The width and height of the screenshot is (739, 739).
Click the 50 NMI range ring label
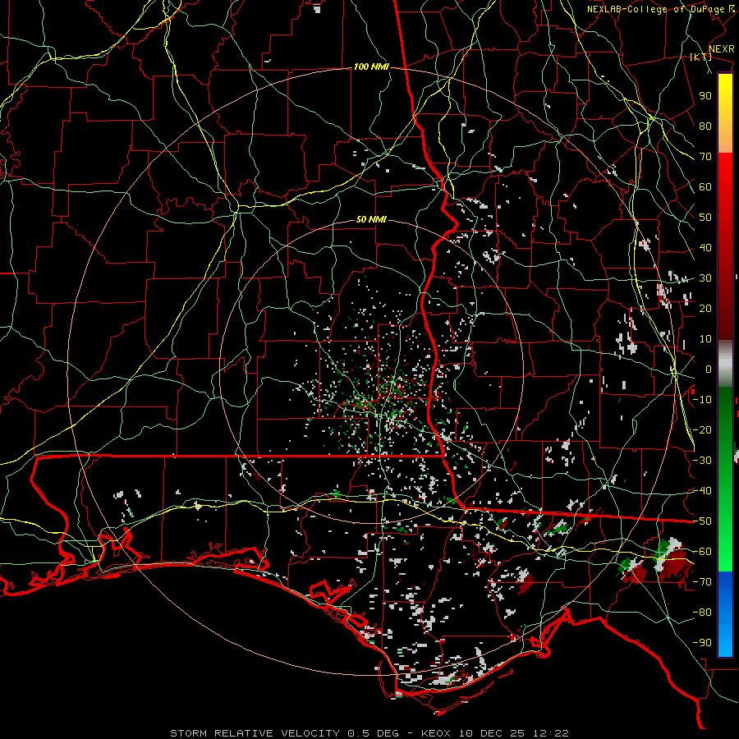pyautogui.click(x=371, y=219)
